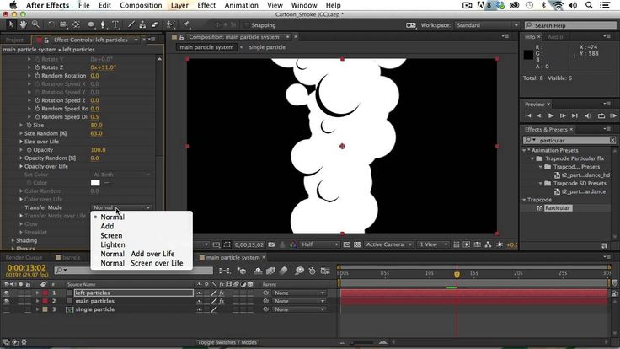Expand the Shading group
This screenshot has width=620, height=349.
[x=13, y=240]
